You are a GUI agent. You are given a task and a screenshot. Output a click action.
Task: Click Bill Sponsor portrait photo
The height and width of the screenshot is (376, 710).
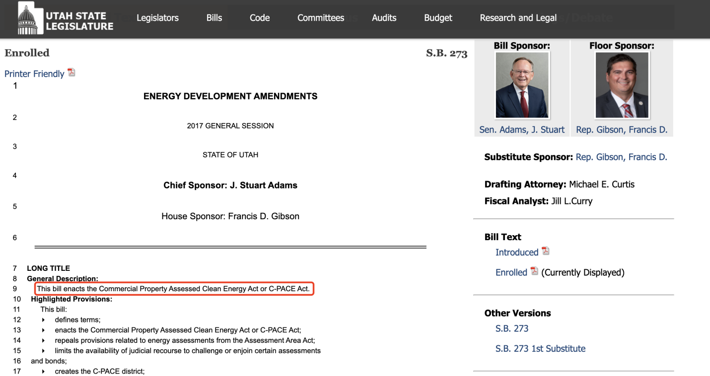point(522,85)
